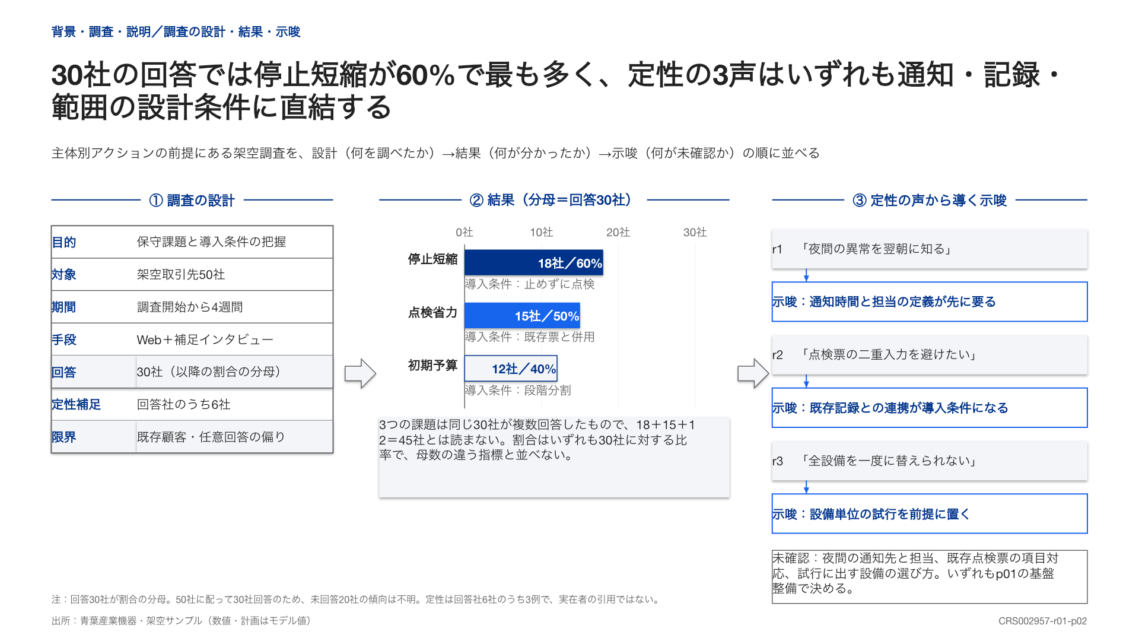This screenshot has width=1139, height=641.
Task: Click the box 示唆：通知時間と担当の定義が先に要る
Action: pos(930,302)
